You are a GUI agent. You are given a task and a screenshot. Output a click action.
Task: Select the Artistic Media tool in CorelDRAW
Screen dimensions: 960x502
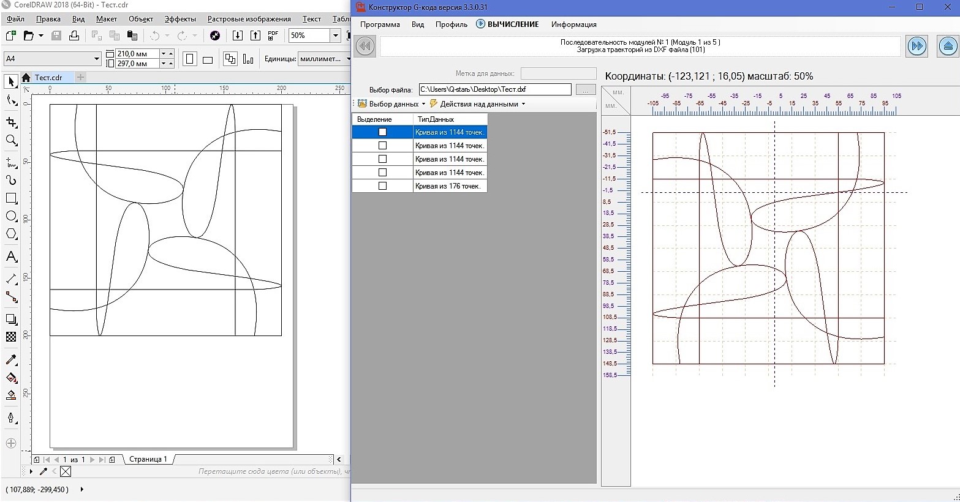pyautogui.click(x=11, y=180)
